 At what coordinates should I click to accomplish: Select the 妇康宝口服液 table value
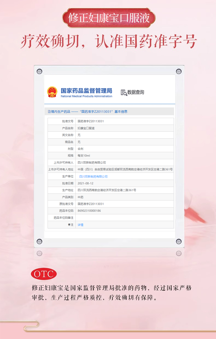point(86,128)
